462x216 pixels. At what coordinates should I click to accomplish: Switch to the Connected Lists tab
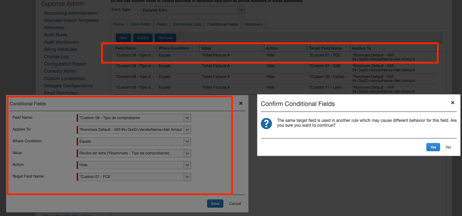(x=187, y=24)
